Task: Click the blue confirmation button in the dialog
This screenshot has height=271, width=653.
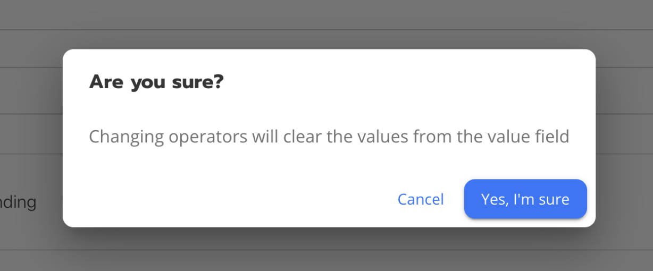Action: (525, 199)
